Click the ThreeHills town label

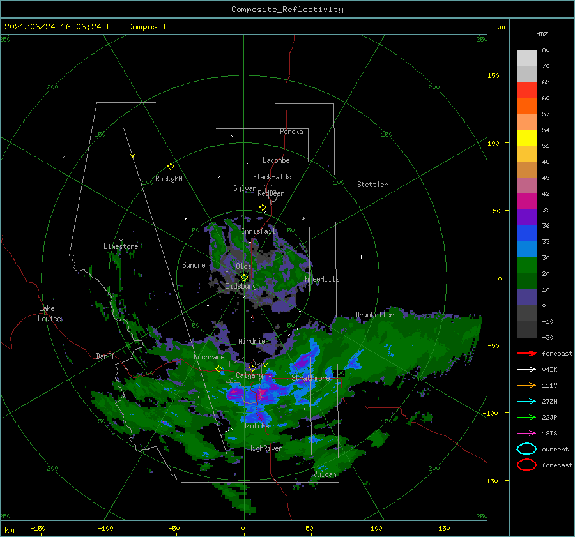(x=320, y=279)
